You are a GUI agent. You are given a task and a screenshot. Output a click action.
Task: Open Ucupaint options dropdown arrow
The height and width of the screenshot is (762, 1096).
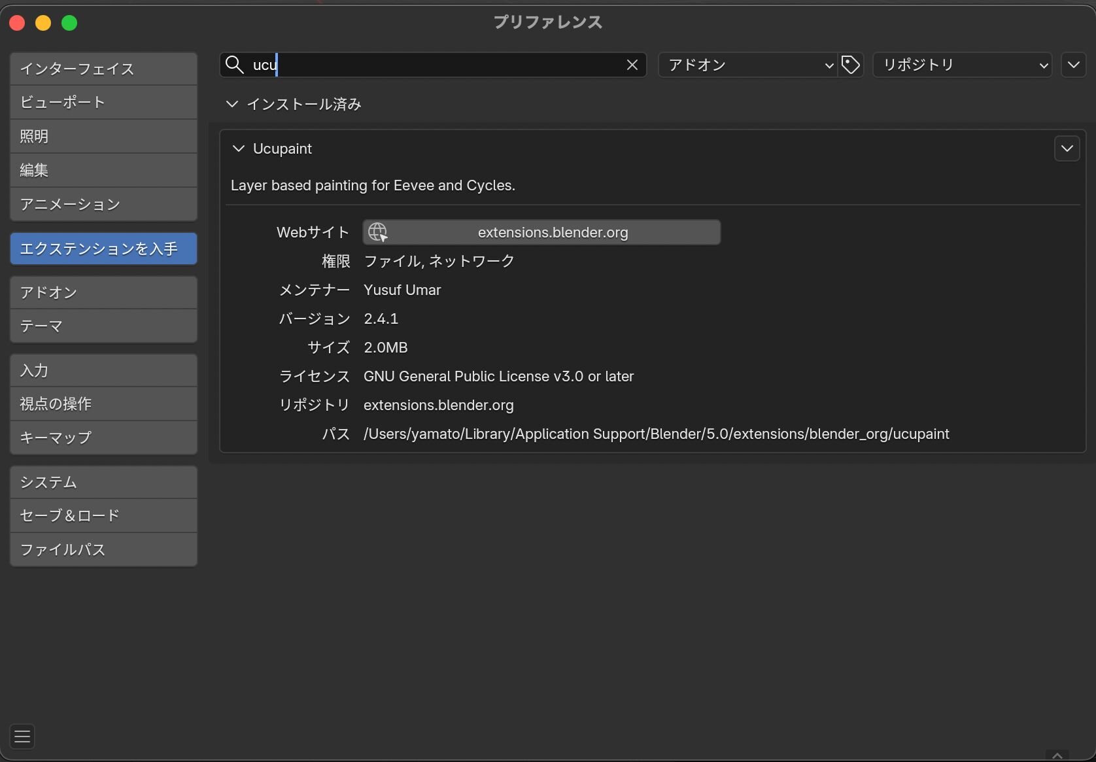click(1067, 148)
